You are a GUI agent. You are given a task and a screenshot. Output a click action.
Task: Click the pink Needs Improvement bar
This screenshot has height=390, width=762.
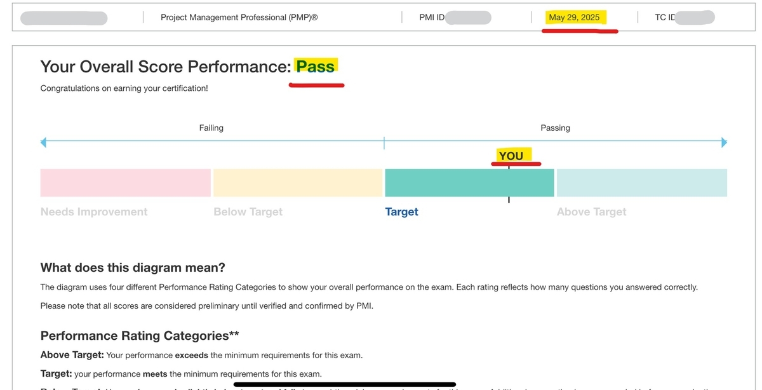coord(125,182)
